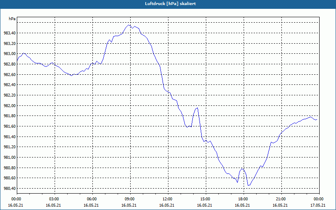Click the 980,80 y-axis label

9,168
